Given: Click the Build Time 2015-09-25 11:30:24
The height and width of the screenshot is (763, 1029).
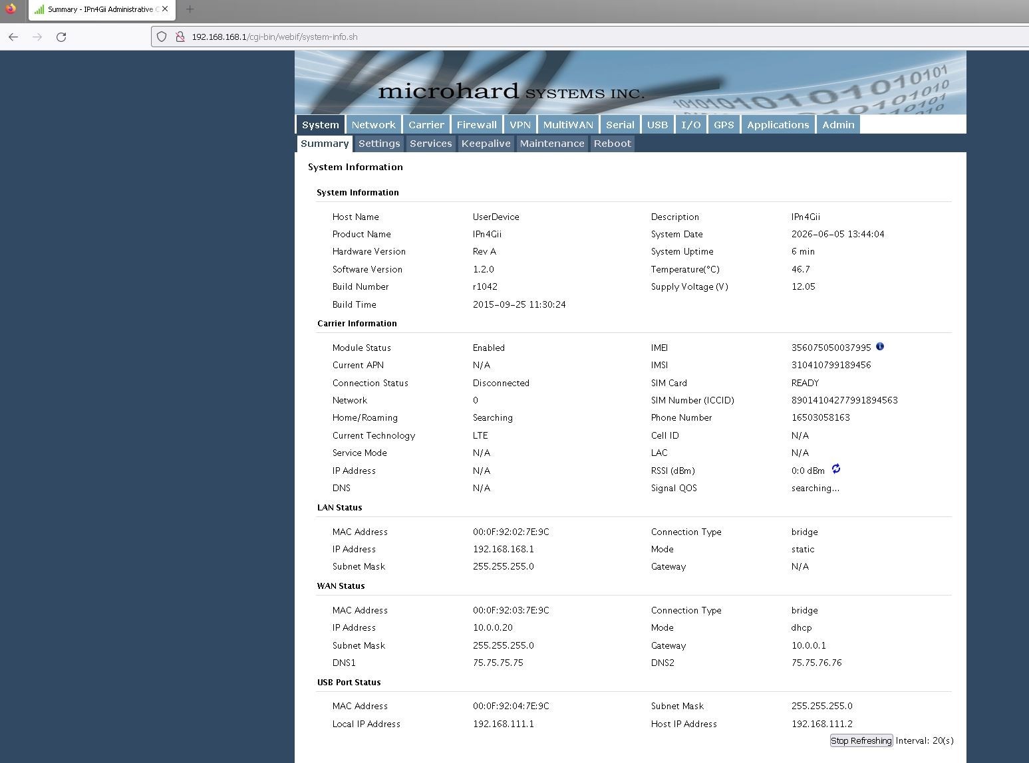Looking at the screenshot, I should [x=519, y=304].
